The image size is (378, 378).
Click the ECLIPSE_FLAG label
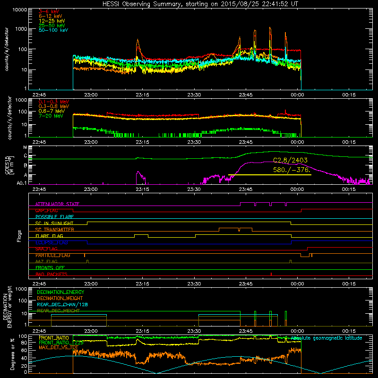[52, 242]
